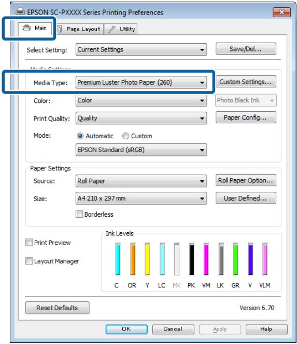Enable the Layout Manager checkbox
297x344 pixels.
tap(29, 261)
